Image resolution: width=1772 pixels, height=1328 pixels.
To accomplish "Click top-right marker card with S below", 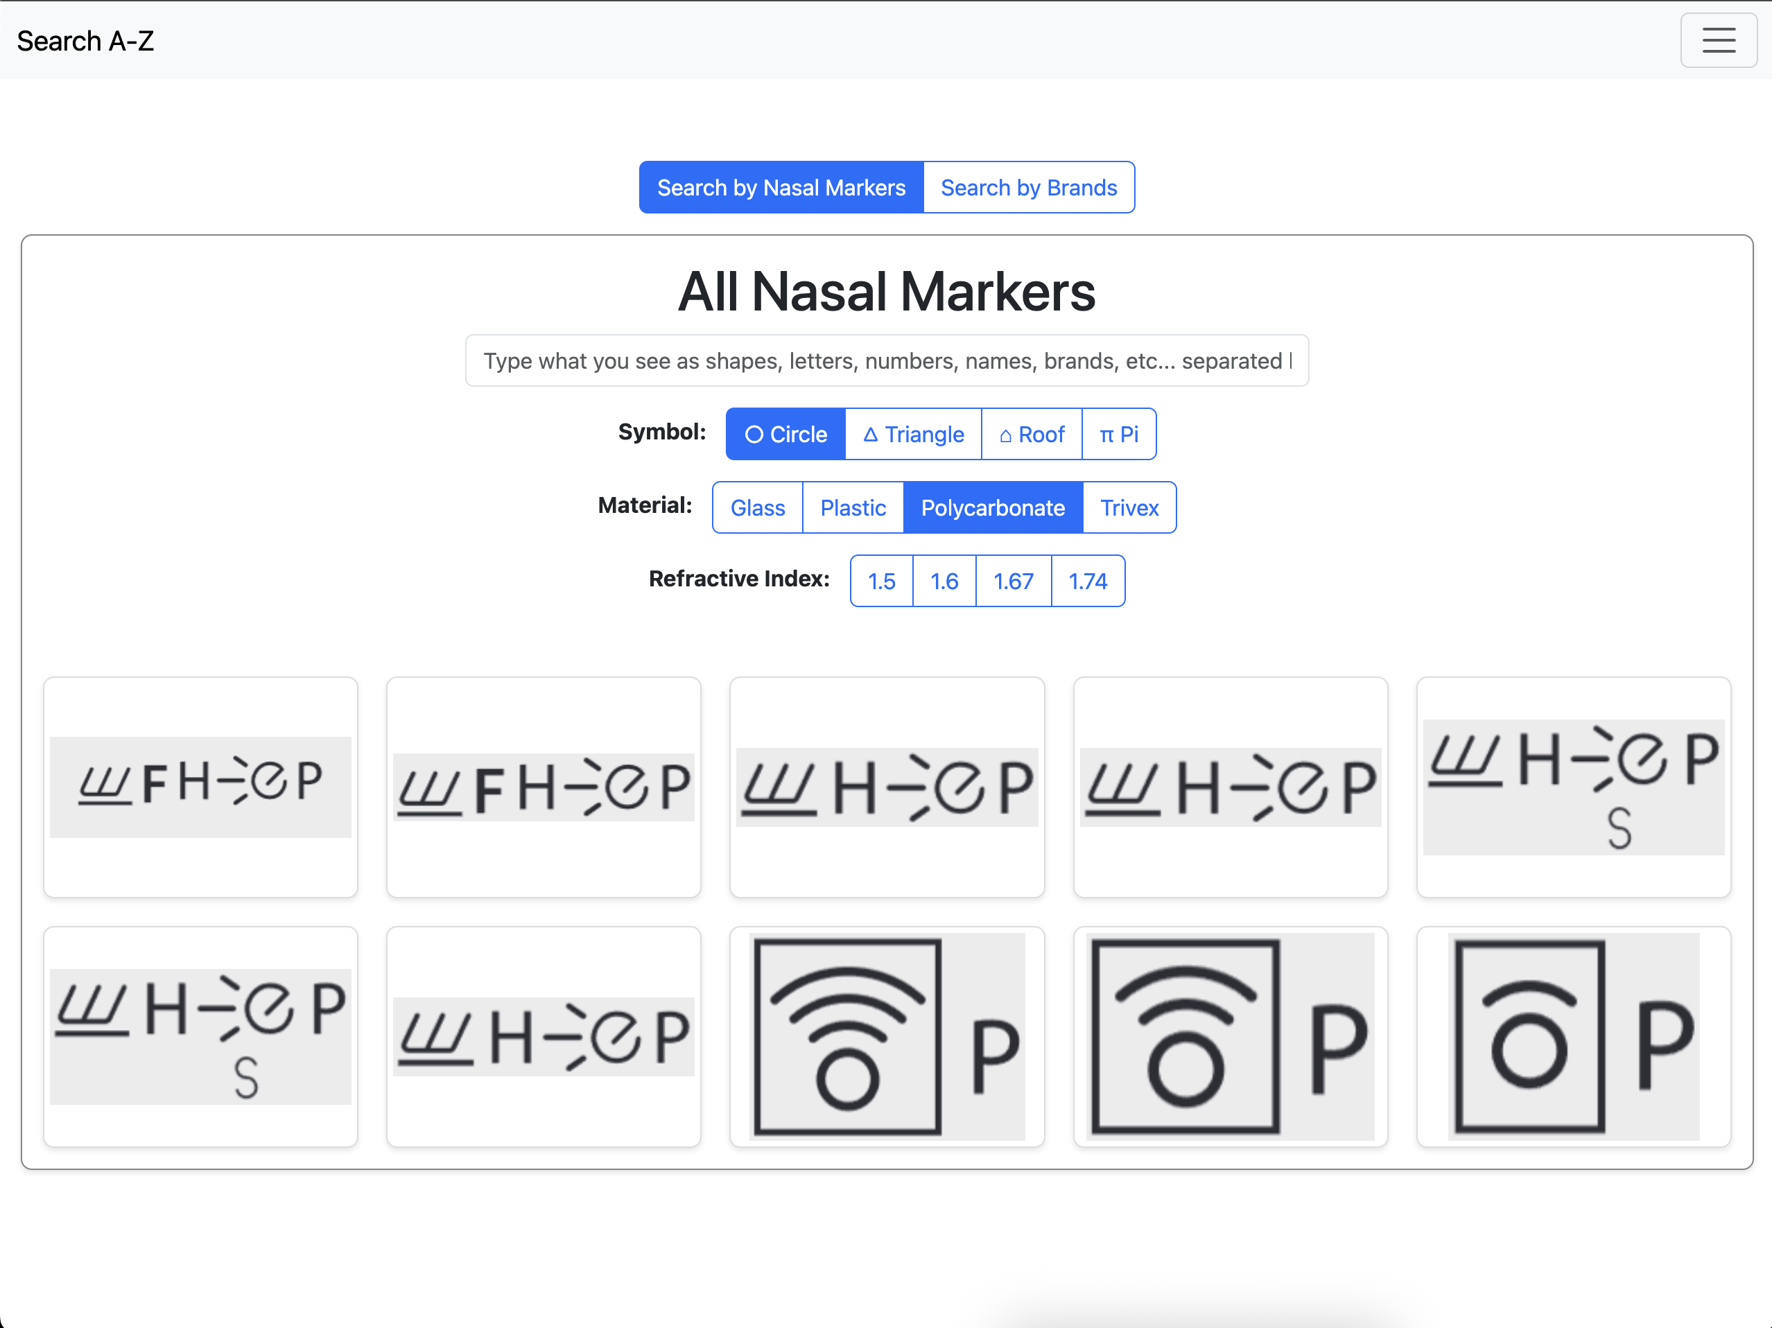I will [1572, 787].
